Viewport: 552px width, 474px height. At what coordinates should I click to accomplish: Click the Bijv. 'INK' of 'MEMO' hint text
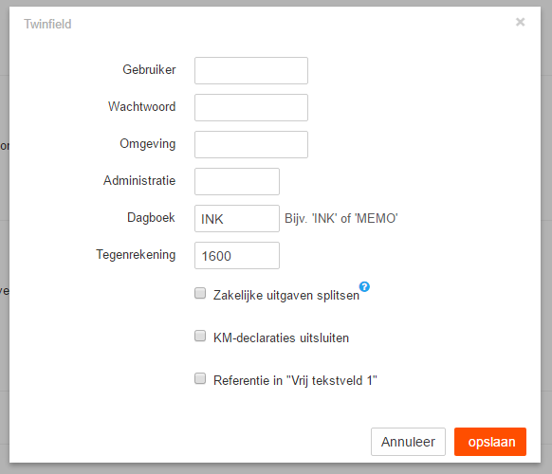pos(341,219)
